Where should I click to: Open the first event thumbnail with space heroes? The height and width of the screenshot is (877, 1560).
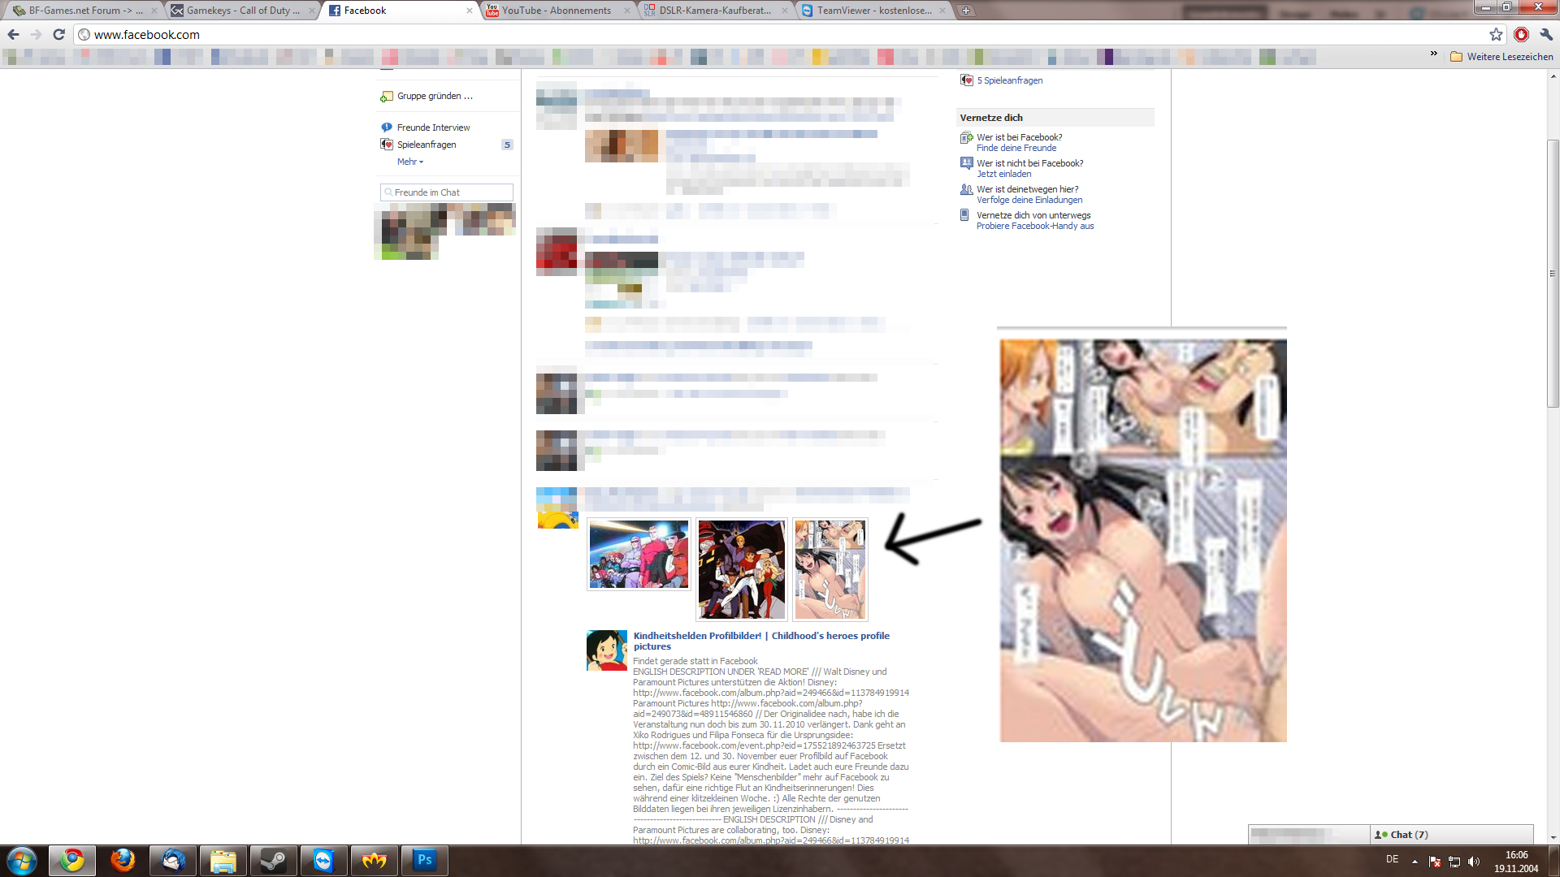pos(639,555)
